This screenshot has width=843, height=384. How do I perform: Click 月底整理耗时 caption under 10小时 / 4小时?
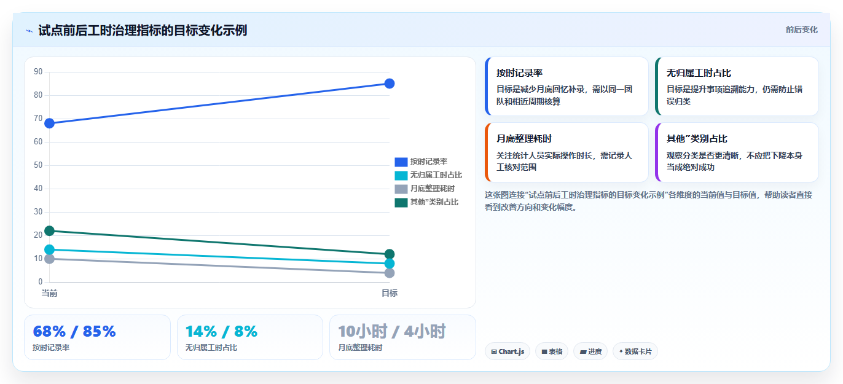(x=360, y=348)
